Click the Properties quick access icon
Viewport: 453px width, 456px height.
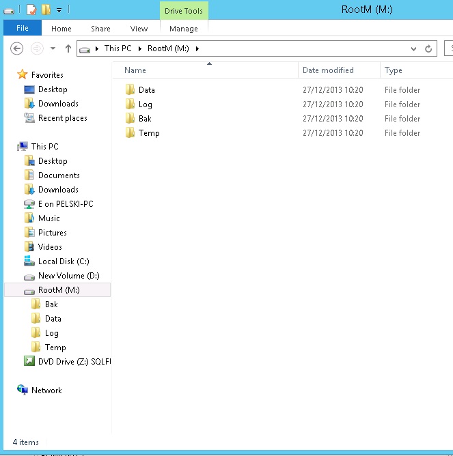[31, 10]
